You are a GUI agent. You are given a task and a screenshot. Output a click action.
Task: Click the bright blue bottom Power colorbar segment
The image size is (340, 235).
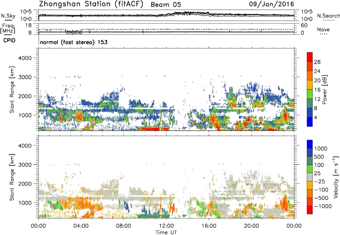310,122
